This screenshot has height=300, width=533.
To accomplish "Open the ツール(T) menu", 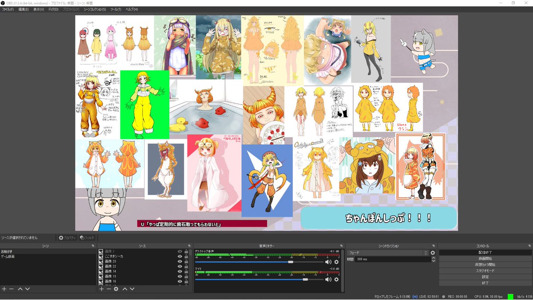I will coord(115,9).
